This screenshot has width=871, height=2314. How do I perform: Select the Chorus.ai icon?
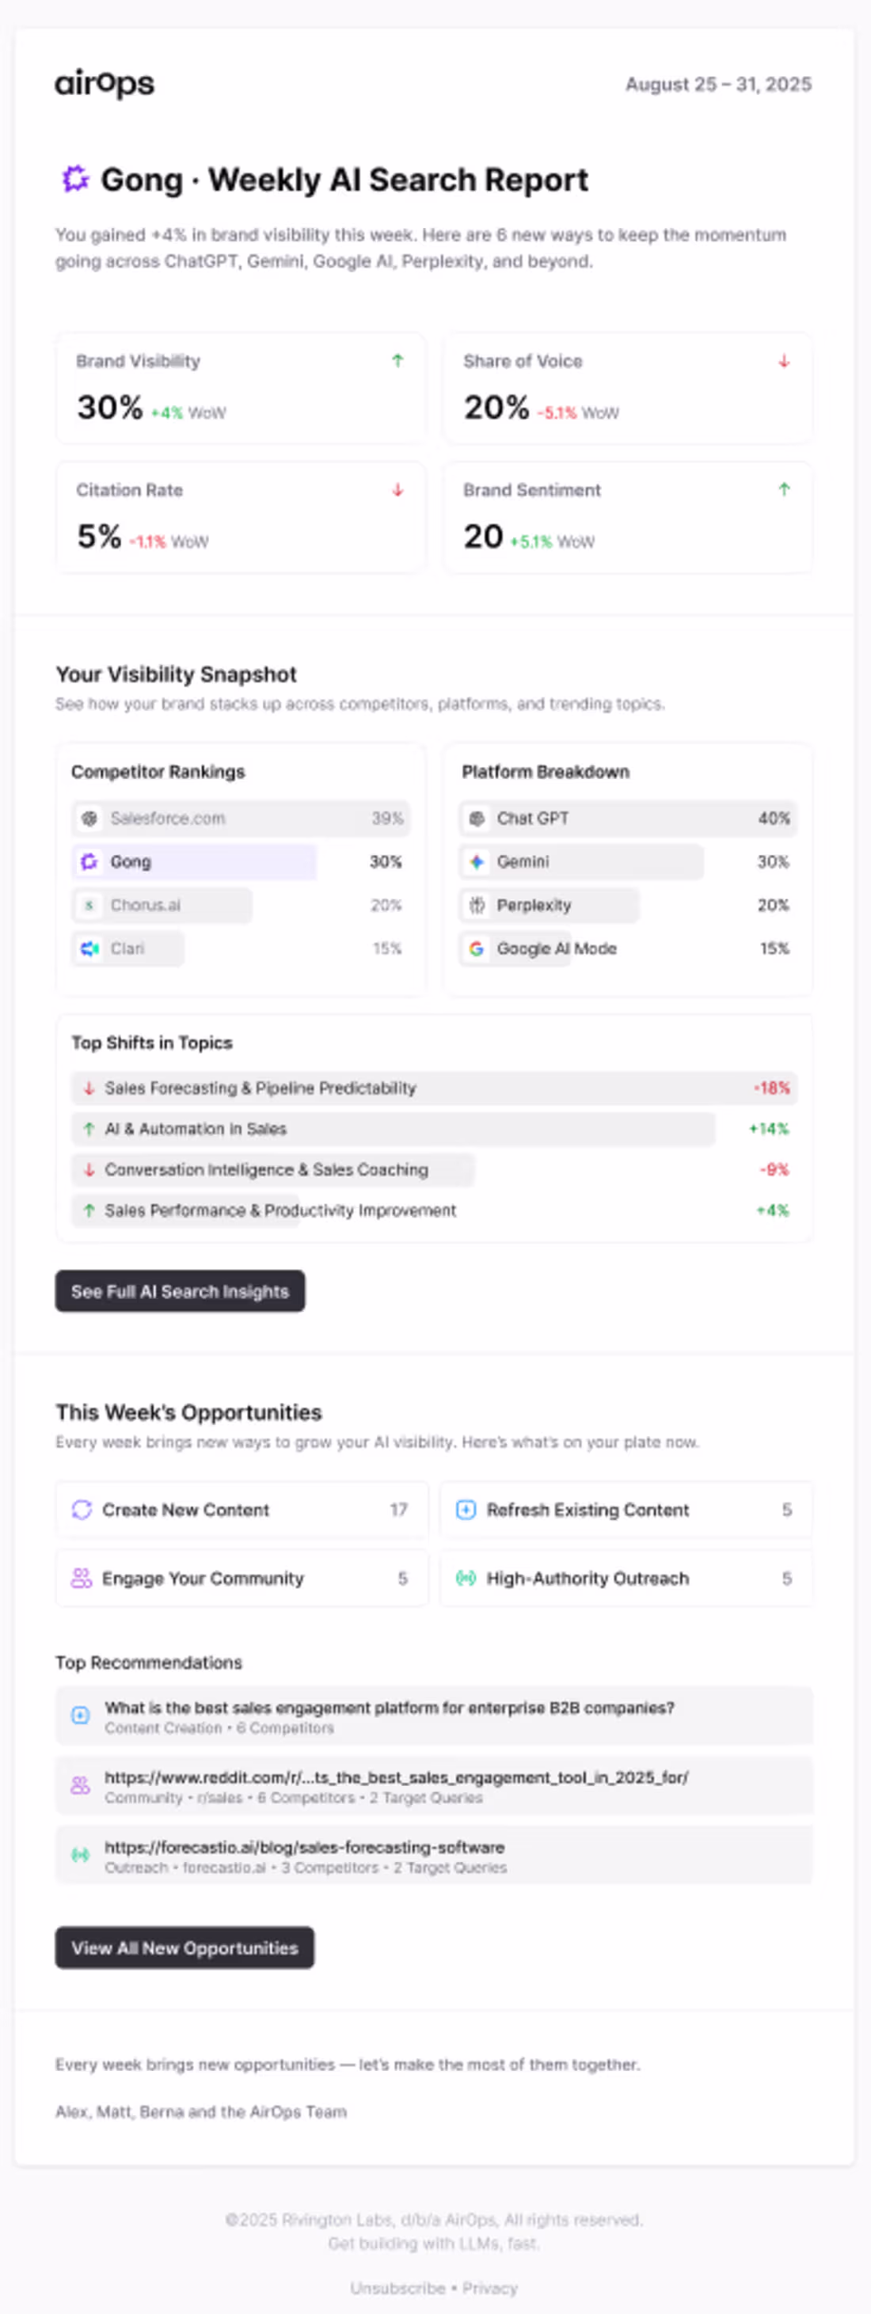coord(88,906)
